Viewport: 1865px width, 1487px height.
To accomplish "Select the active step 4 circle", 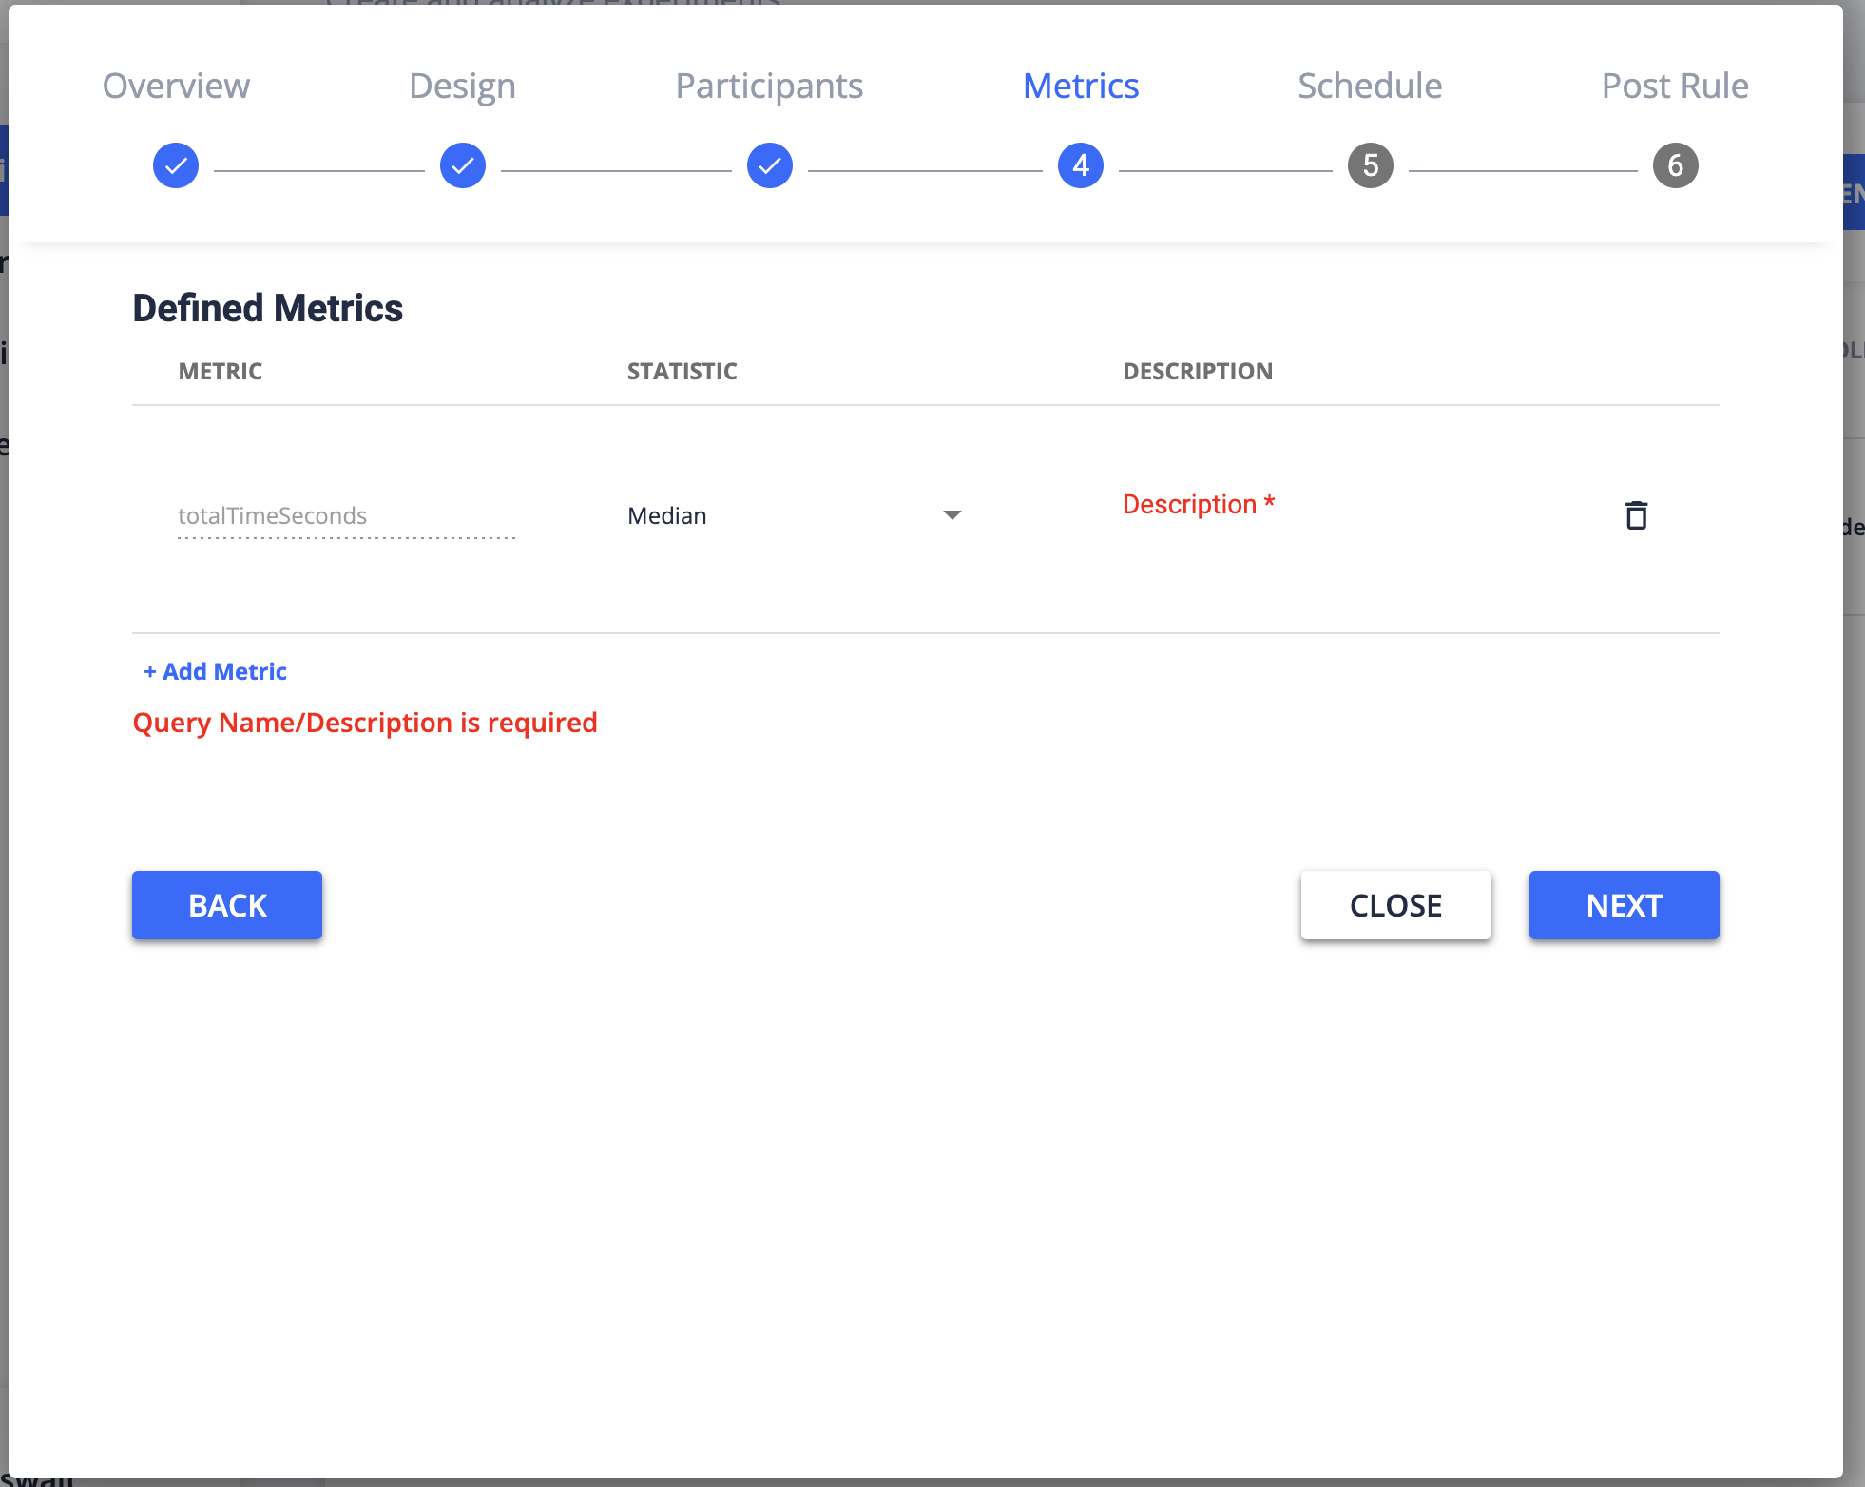I will click(1081, 165).
